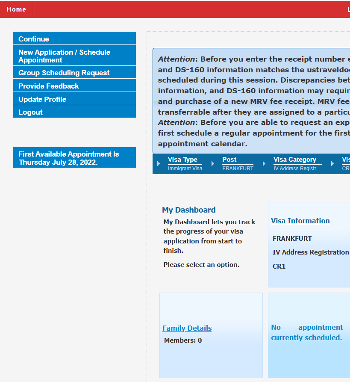
Task: Open the Visa Information link
Action: [x=300, y=221]
